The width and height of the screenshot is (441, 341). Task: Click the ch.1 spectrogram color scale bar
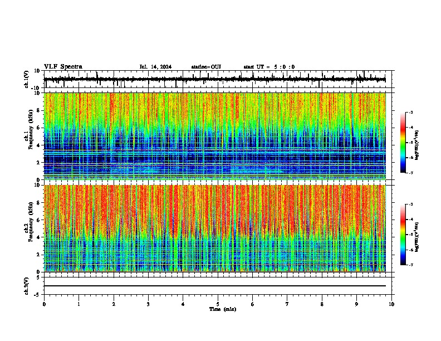pyautogui.click(x=403, y=143)
